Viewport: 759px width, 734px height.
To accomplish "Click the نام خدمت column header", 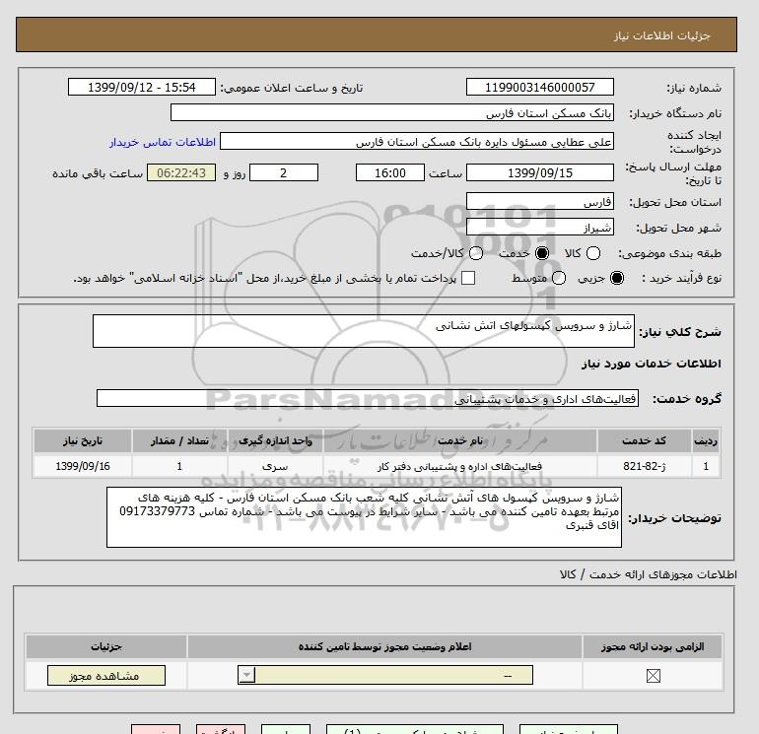I will [460, 440].
